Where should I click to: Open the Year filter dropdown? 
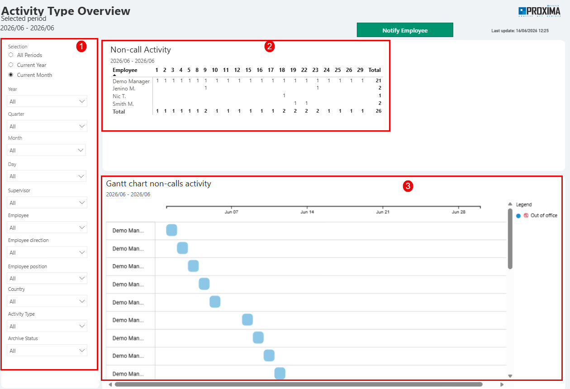coord(47,101)
